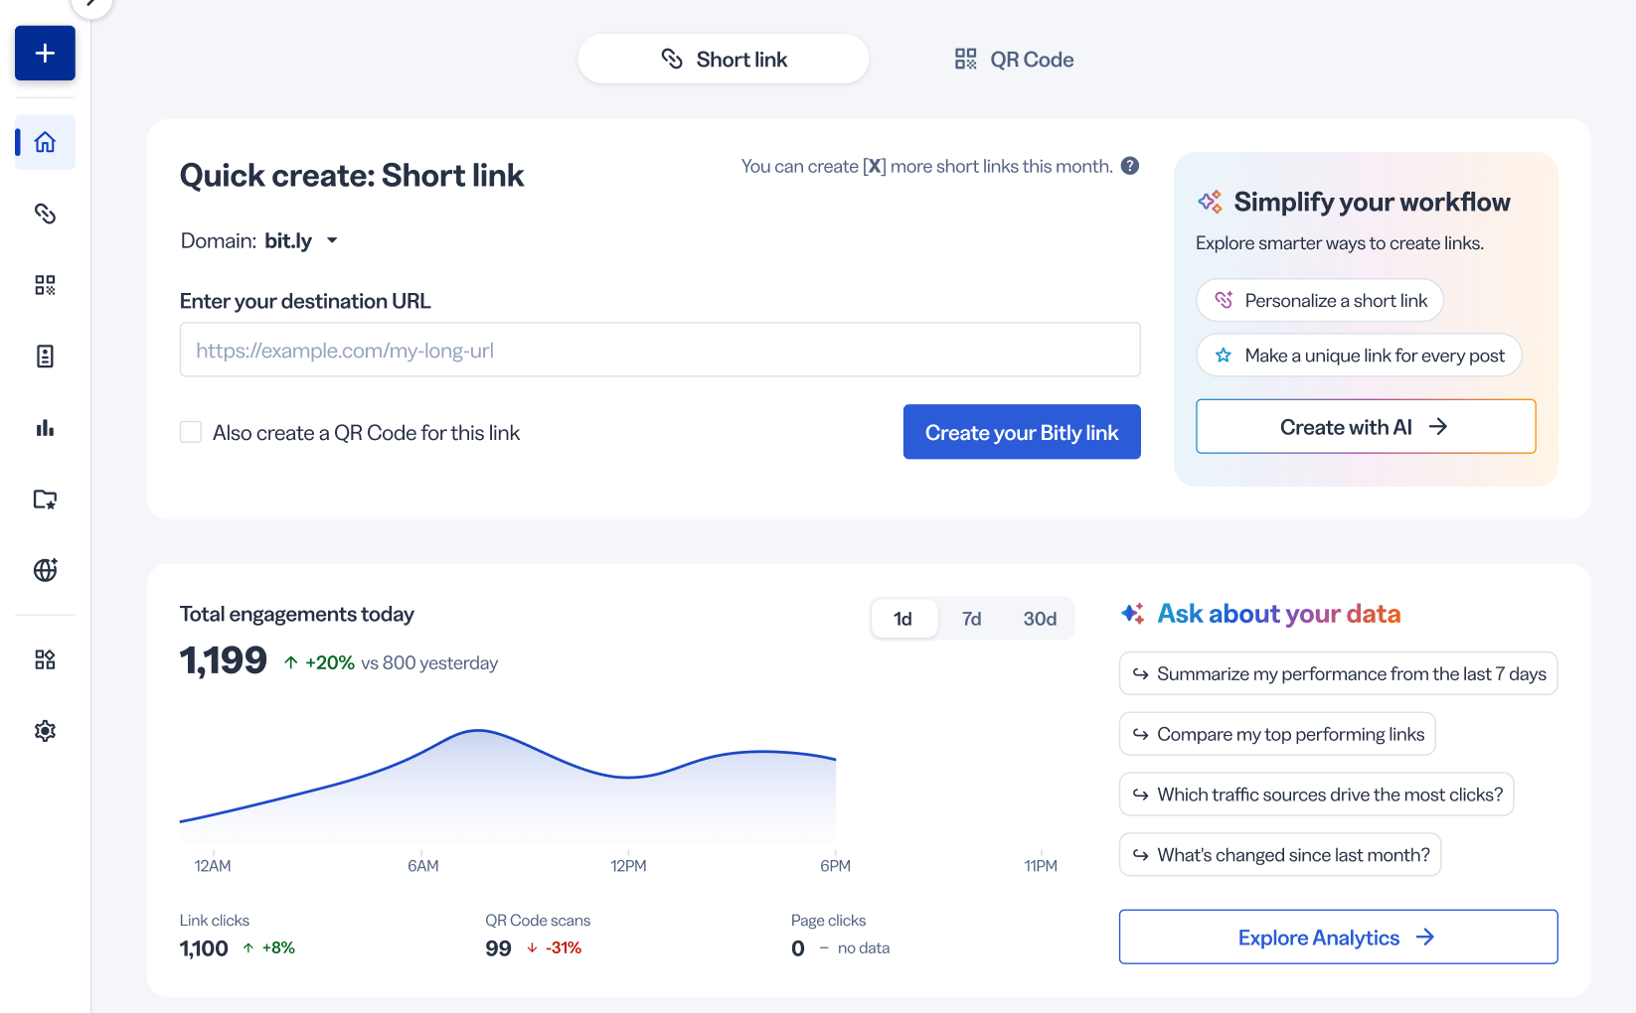The width and height of the screenshot is (1636, 1013).
Task: Open the 'Explore Analytics' button
Action: pos(1338,938)
